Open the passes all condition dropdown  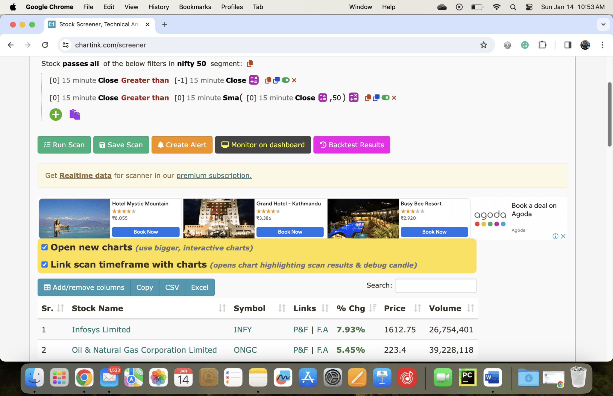[81, 64]
